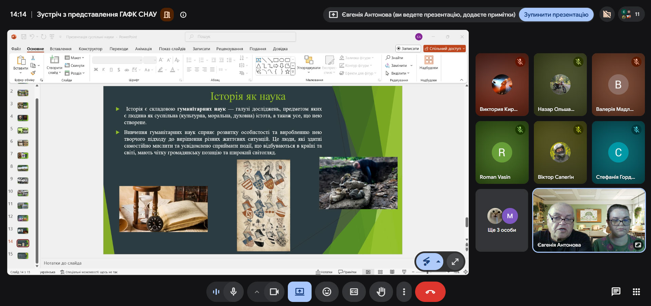Toggle Italic (К) text formatting
Image resolution: width=651 pixels, height=306 pixels.
104,70
